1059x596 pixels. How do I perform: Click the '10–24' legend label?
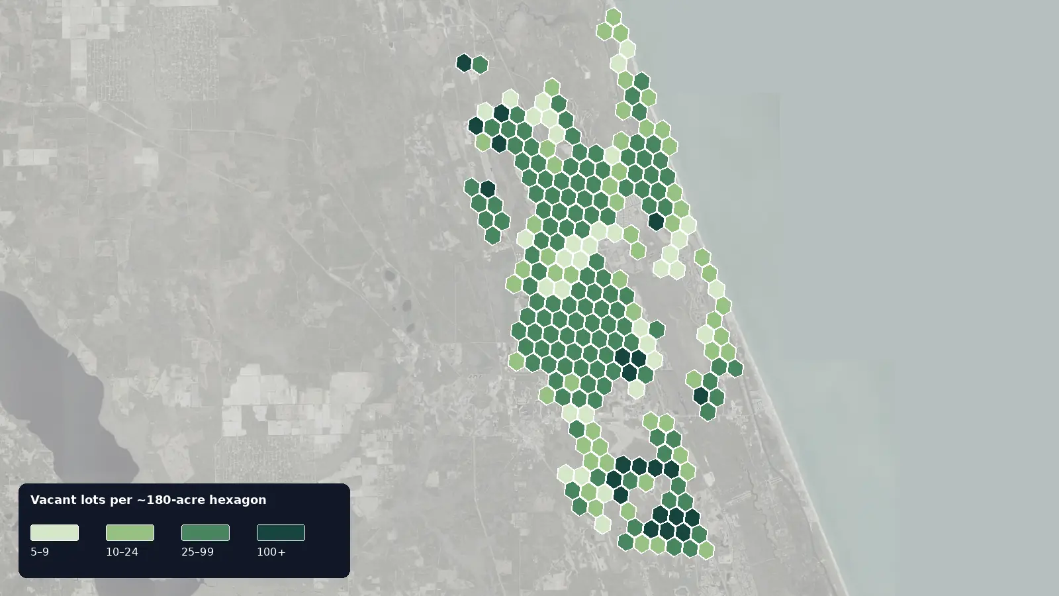pyautogui.click(x=122, y=552)
